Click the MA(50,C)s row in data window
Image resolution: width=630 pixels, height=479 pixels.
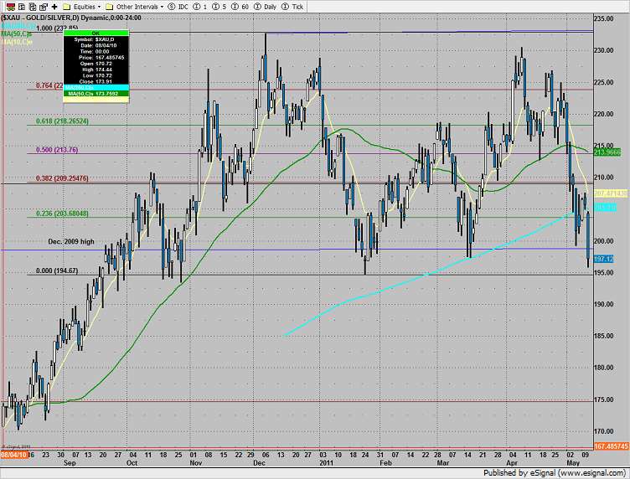pyautogui.click(x=96, y=94)
